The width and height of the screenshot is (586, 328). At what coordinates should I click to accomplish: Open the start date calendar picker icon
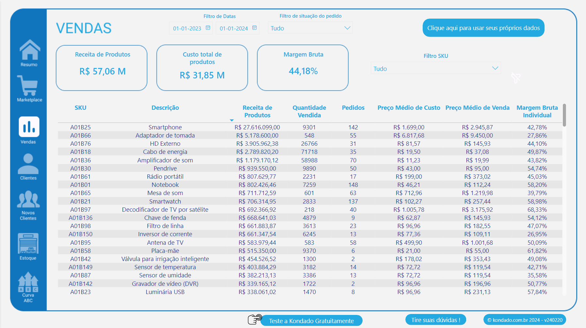208,28
